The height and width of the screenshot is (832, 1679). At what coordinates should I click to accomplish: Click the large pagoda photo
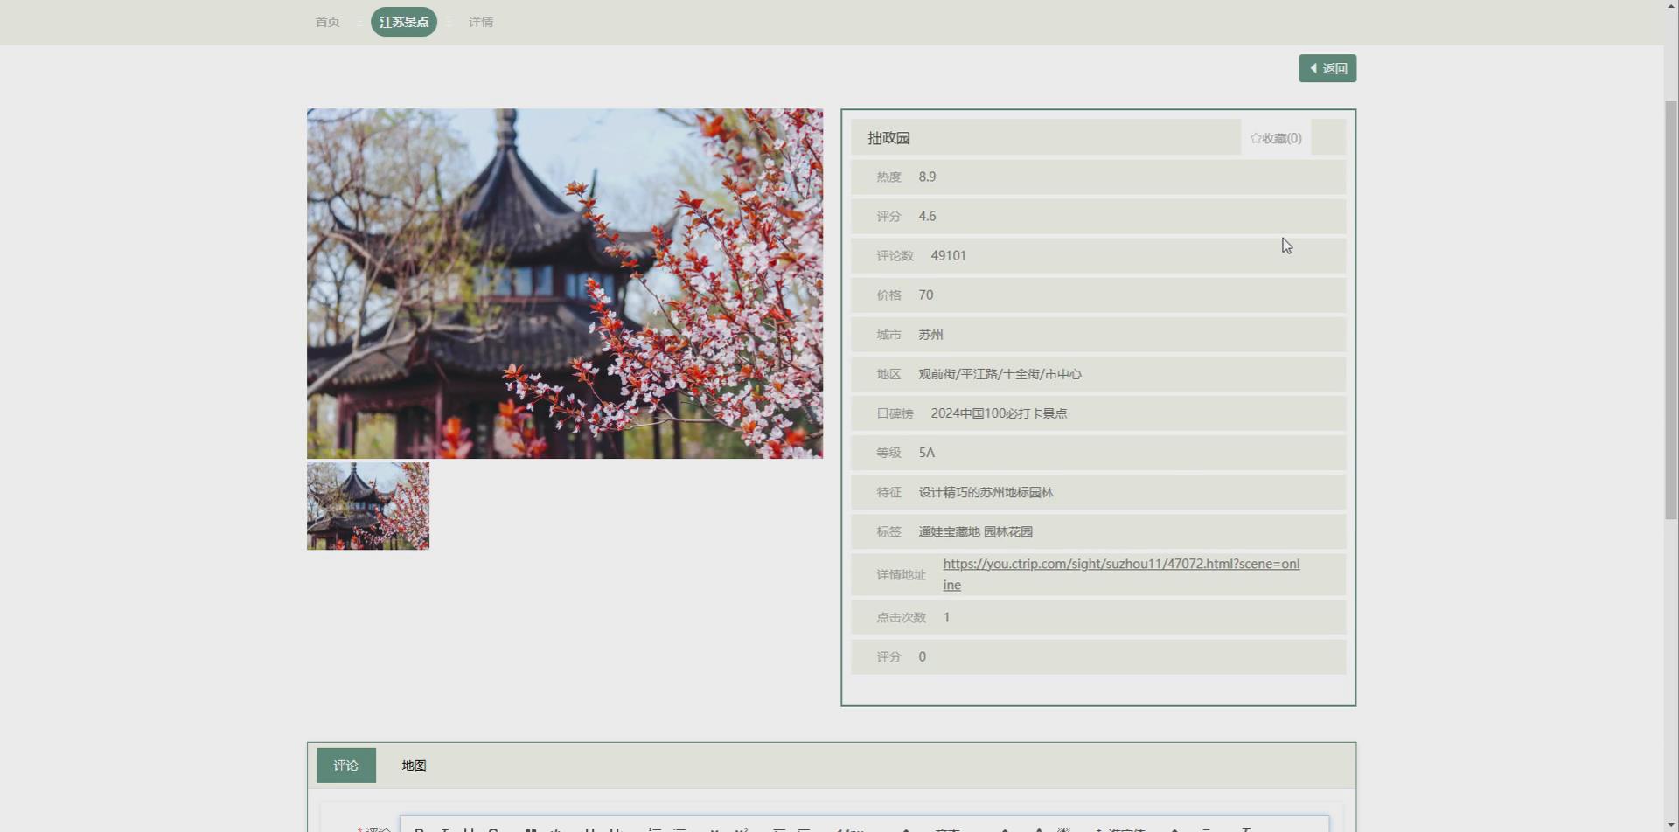565,283
